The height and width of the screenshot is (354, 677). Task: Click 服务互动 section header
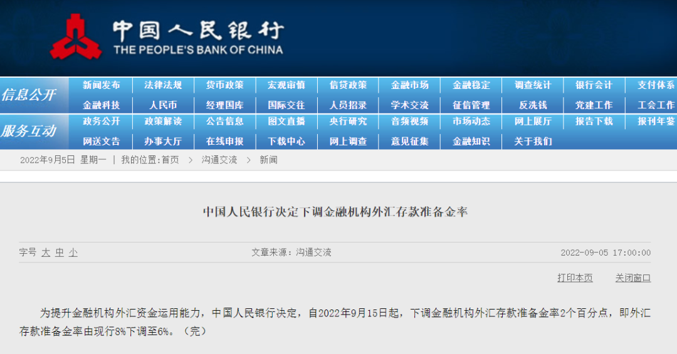28,131
